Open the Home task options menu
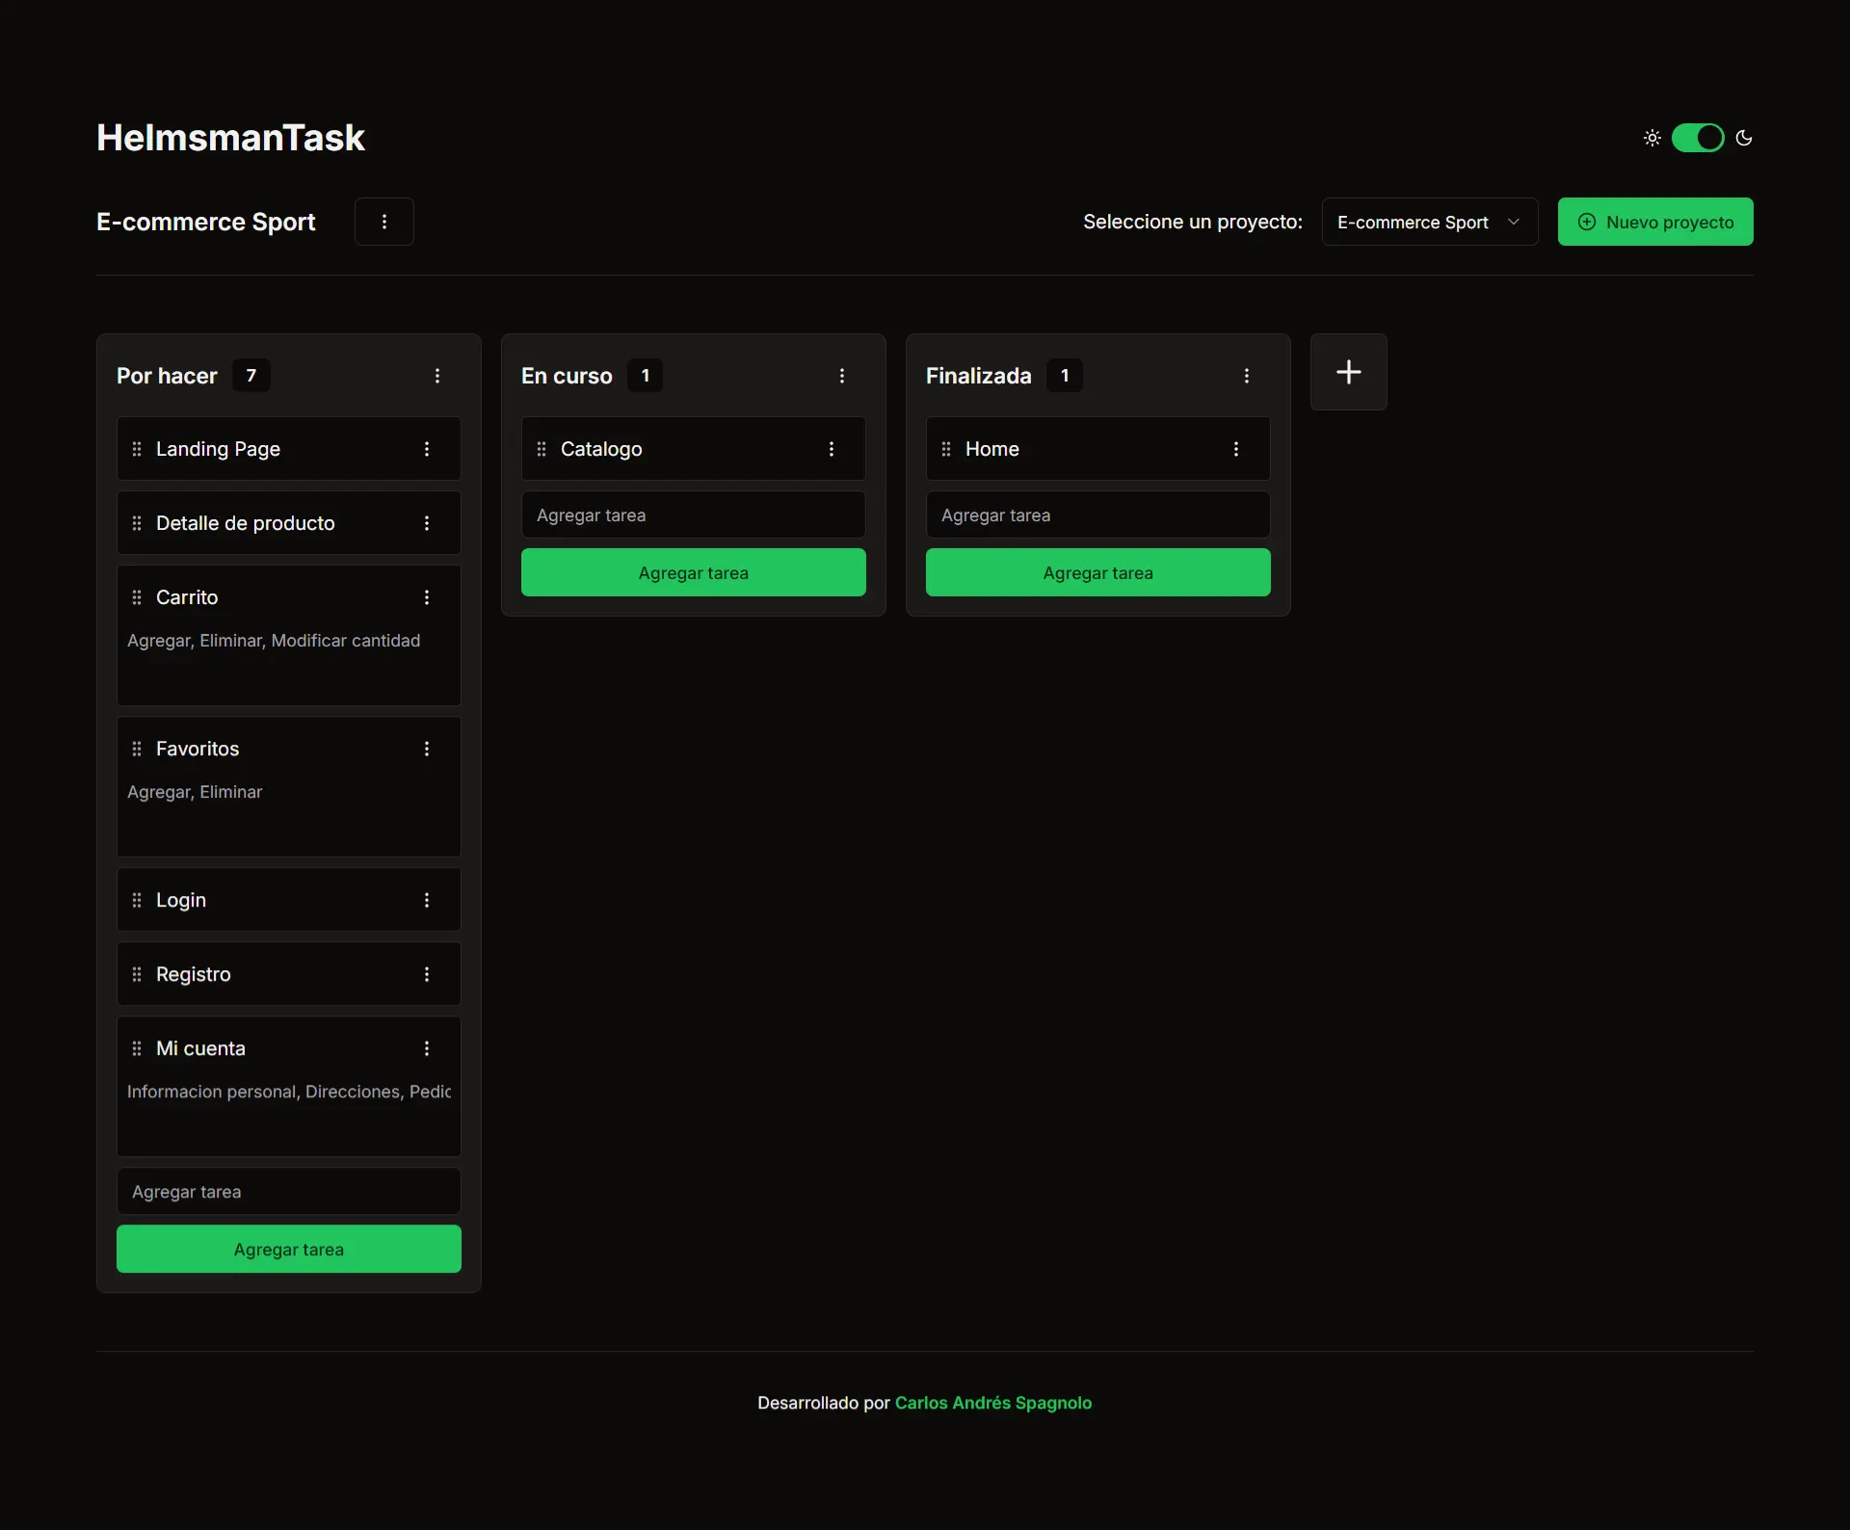The image size is (1850, 1530). pyautogui.click(x=1236, y=449)
